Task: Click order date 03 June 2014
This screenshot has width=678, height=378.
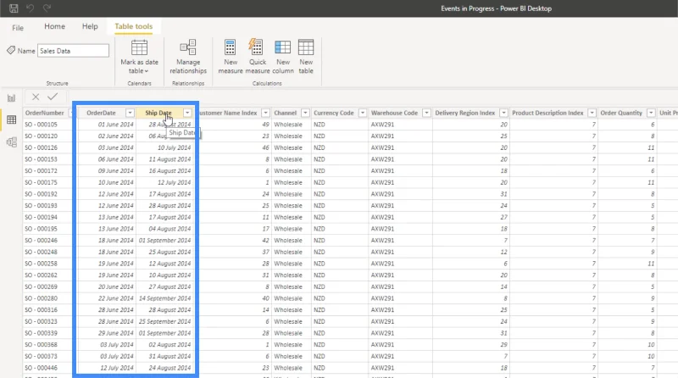Action: [x=115, y=147]
